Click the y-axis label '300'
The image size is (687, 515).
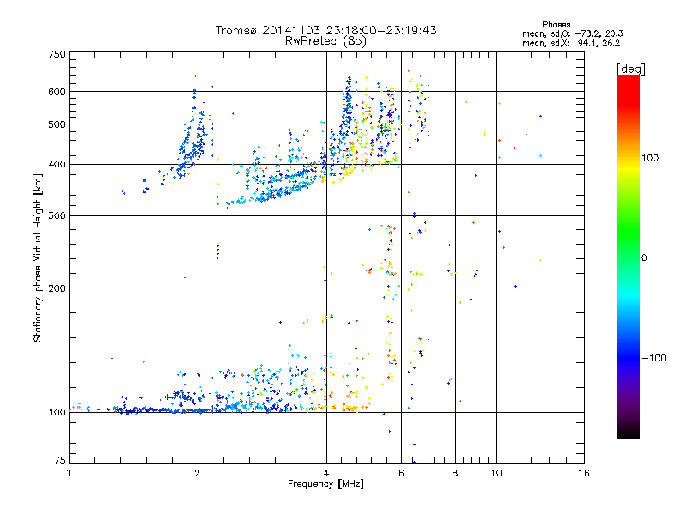57,216
